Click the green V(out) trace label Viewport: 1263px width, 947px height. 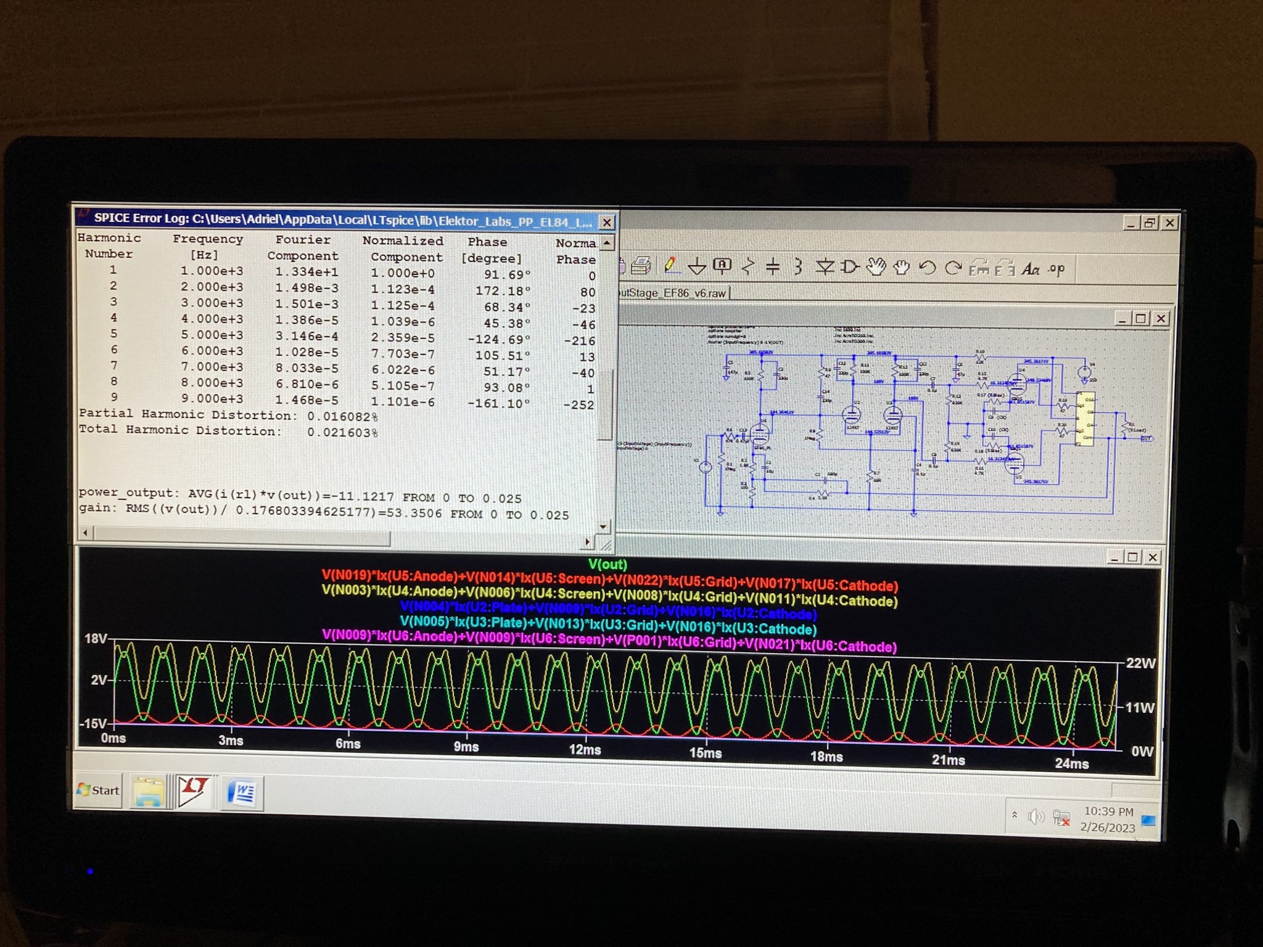[607, 564]
